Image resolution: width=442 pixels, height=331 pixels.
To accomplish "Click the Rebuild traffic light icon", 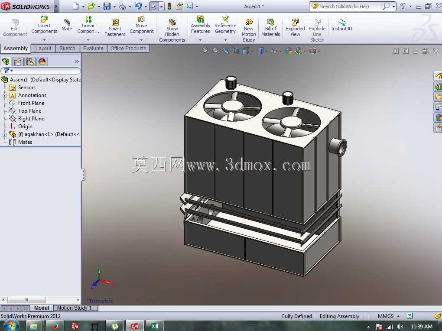I will pos(169,6).
